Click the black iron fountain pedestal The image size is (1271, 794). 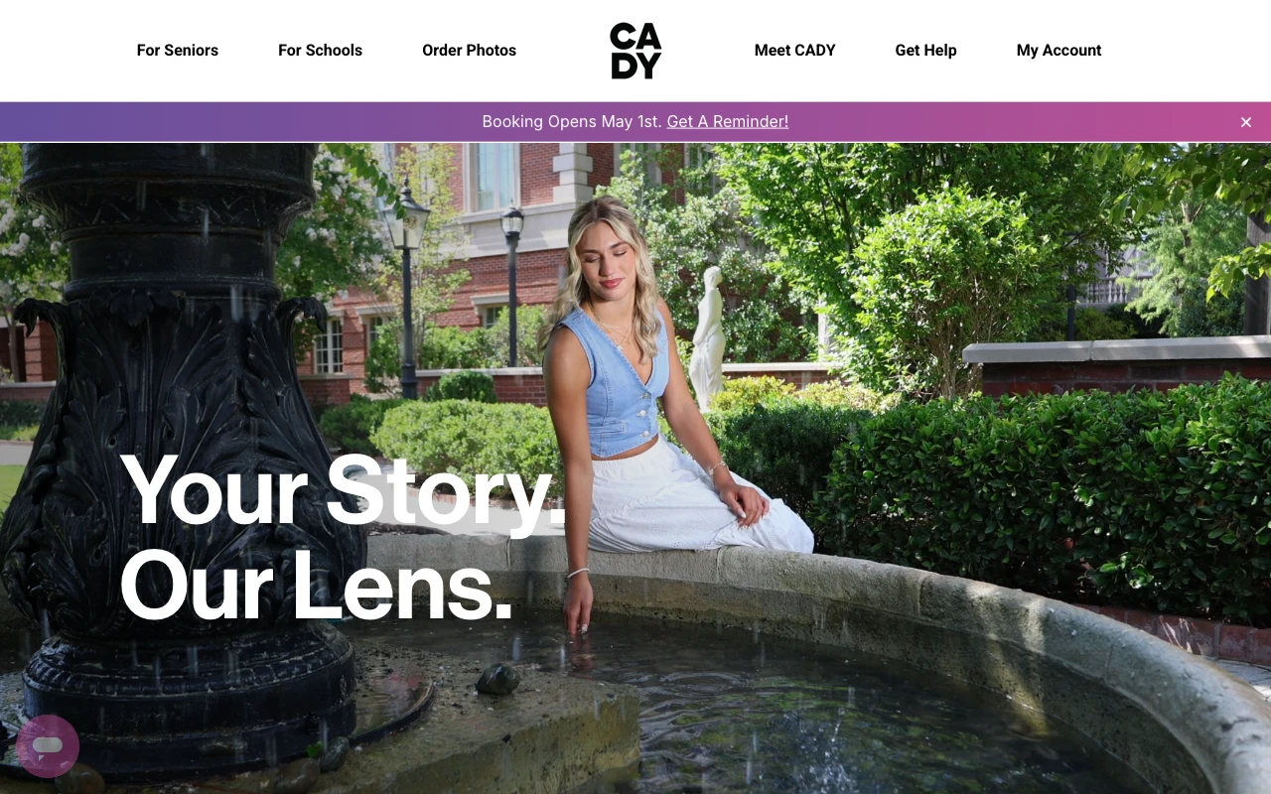point(179,447)
